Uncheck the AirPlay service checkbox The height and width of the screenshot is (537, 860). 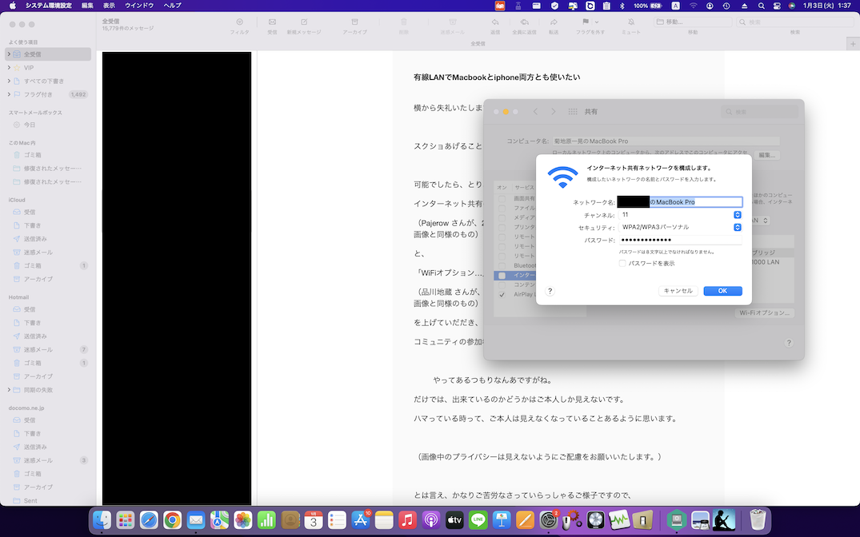(x=502, y=294)
